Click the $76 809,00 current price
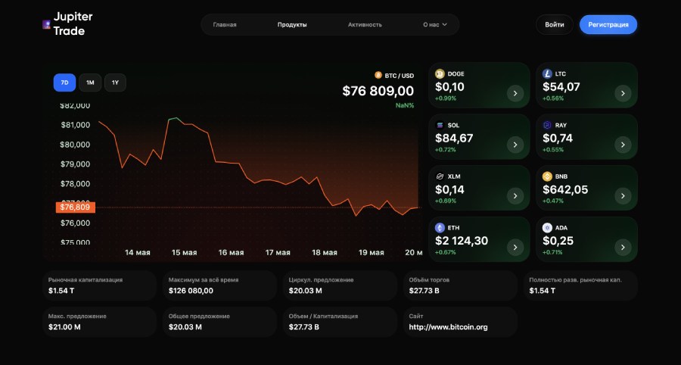Image resolution: width=681 pixels, height=365 pixels. pos(378,91)
